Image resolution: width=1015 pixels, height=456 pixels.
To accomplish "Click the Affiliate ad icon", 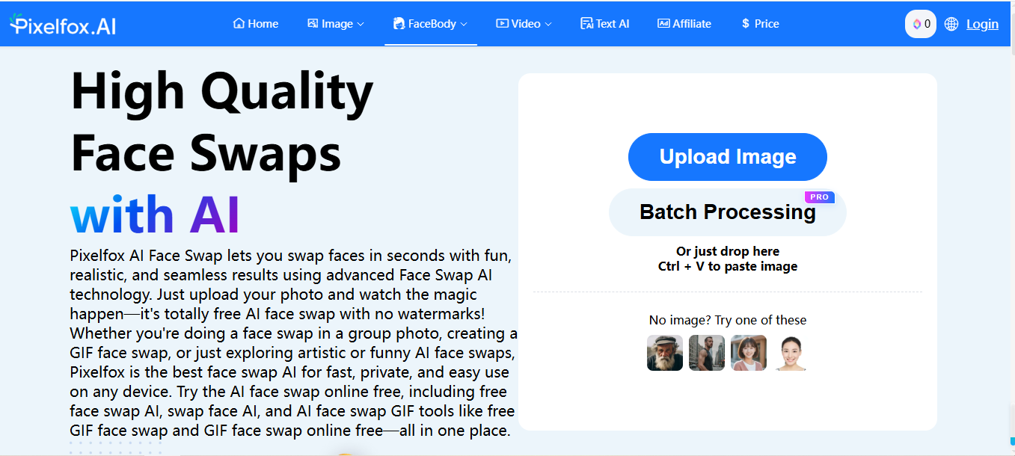I will [x=663, y=24].
